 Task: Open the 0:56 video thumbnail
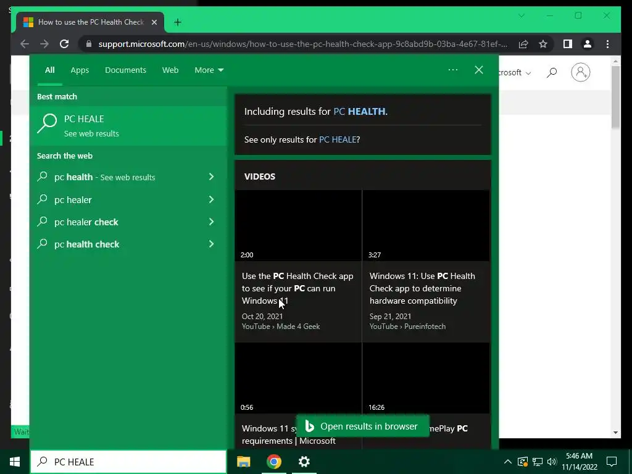click(298, 378)
